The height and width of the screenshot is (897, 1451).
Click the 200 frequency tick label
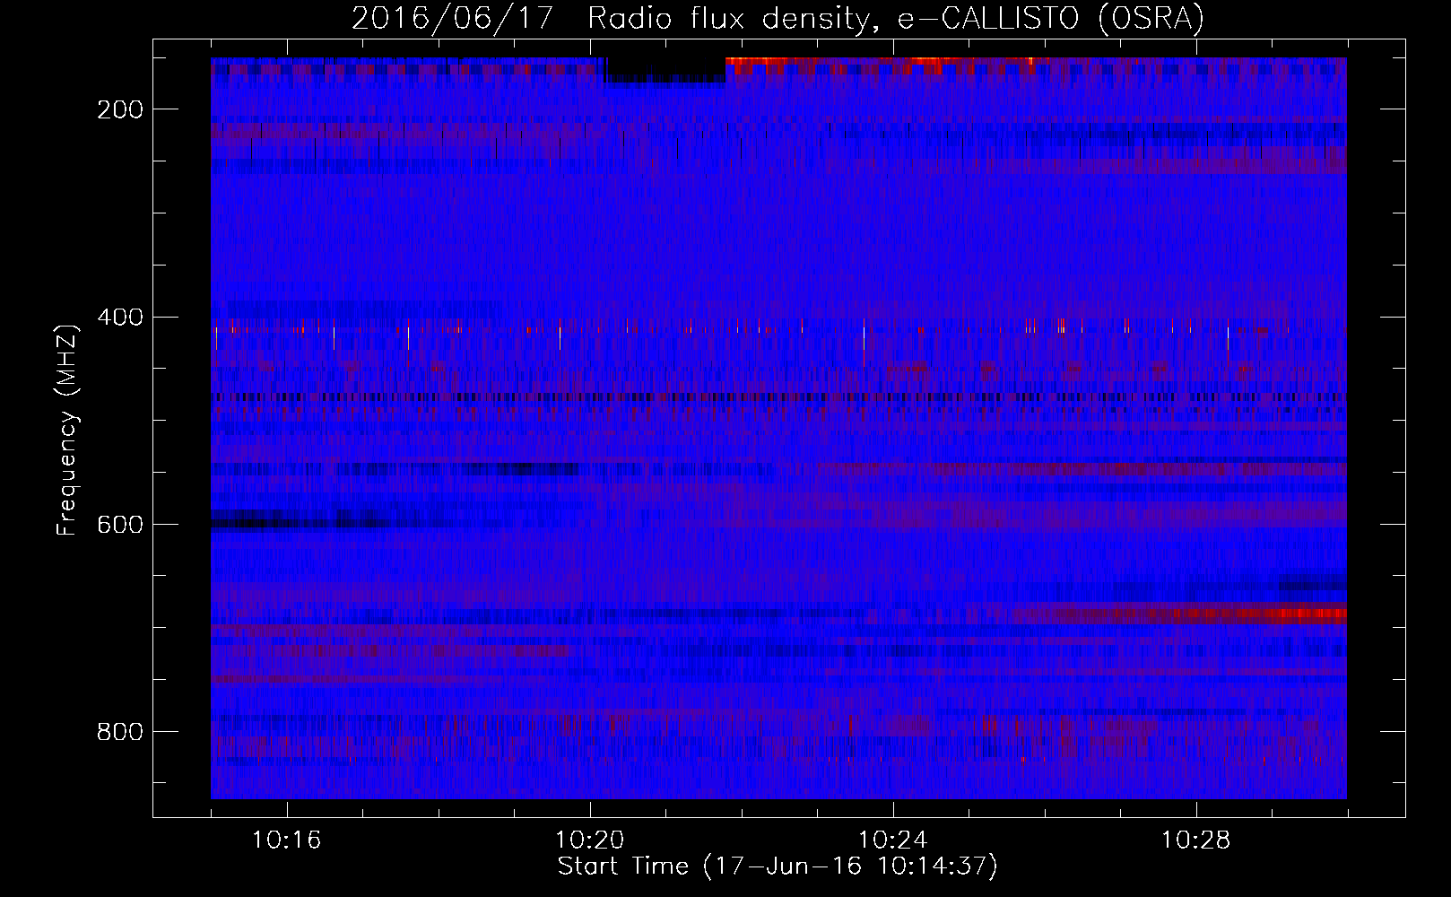click(120, 109)
